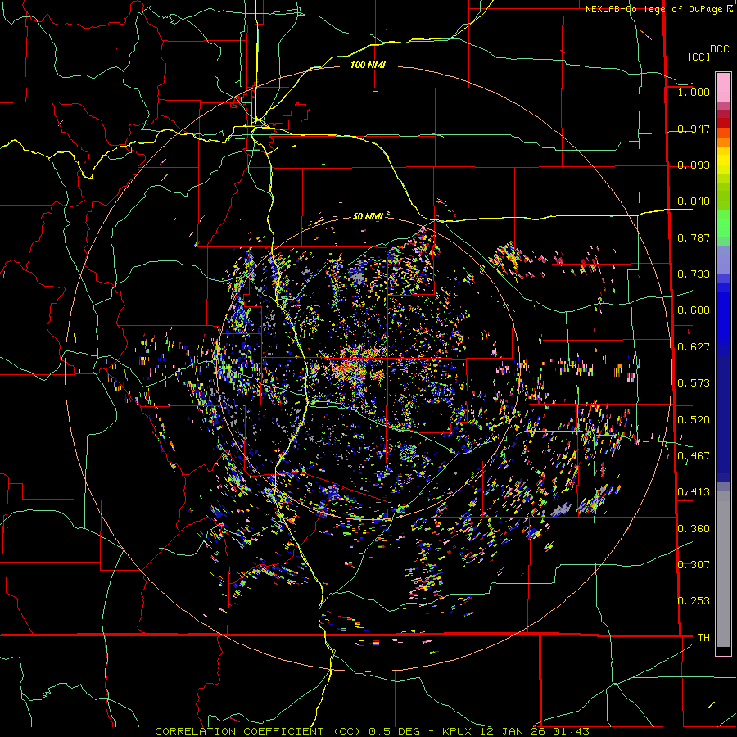Click the 0.733 scale value
The height and width of the screenshot is (737, 737).
[x=694, y=274]
